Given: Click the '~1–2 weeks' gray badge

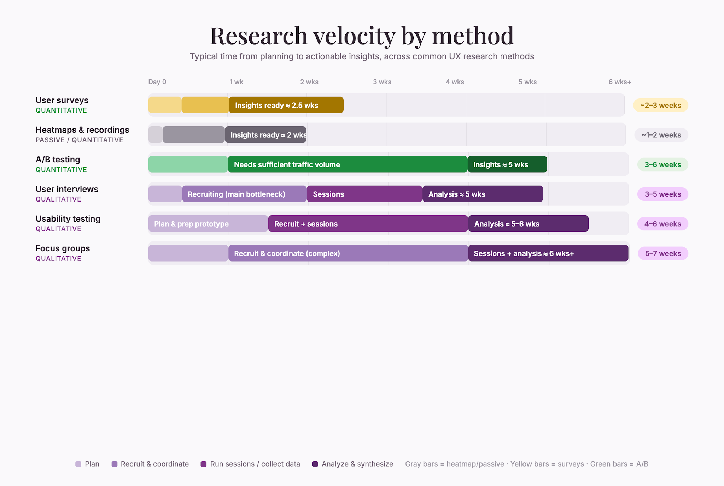Looking at the screenshot, I should (661, 135).
